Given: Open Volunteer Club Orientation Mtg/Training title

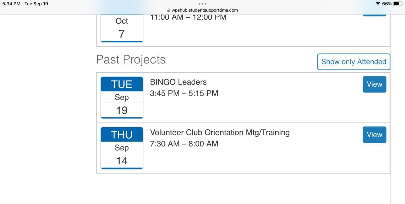Looking at the screenshot, I should coord(220,132).
